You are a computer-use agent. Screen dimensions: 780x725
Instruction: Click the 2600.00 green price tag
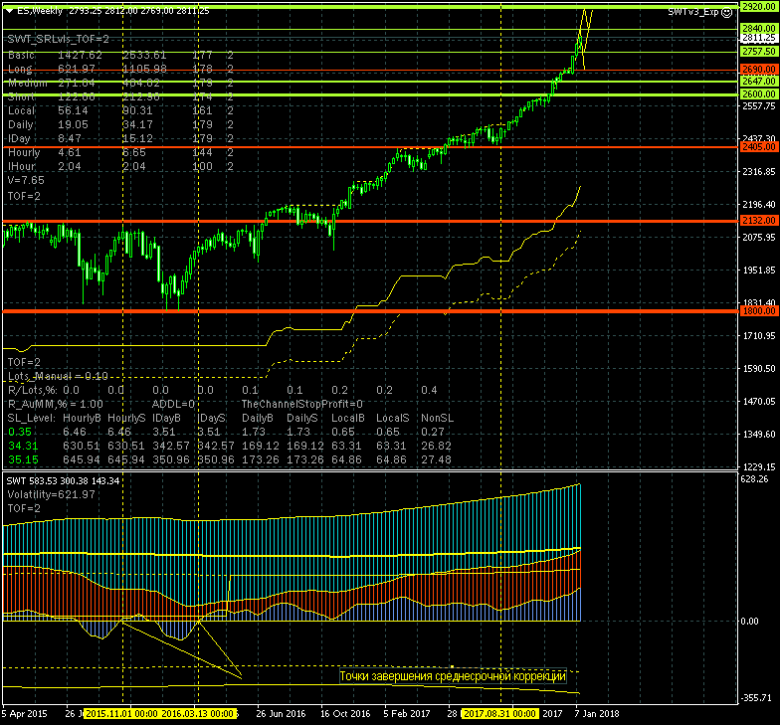pos(759,93)
